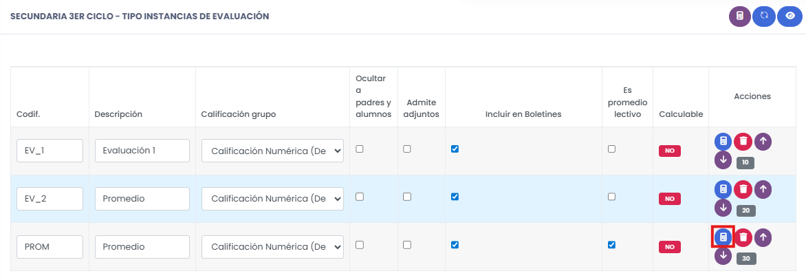Image resolution: width=806 pixels, height=280 pixels.
Task: Open the calculator action for the EV_1 row
Action: [x=723, y=142]
